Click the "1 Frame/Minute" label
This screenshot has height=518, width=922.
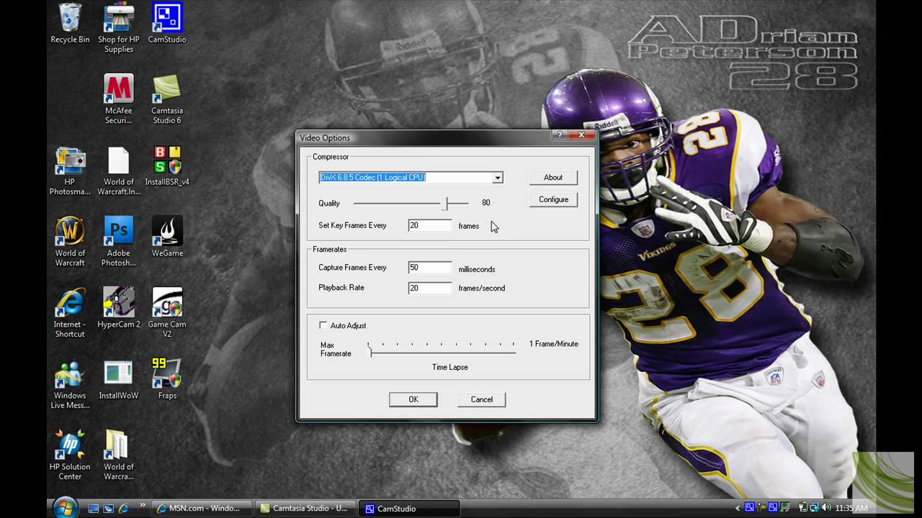pos(554,344)
